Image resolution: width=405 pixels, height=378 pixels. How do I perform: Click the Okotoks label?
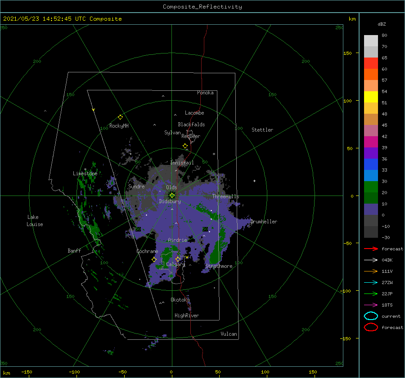pyautogui.click(x=180, y=299)
